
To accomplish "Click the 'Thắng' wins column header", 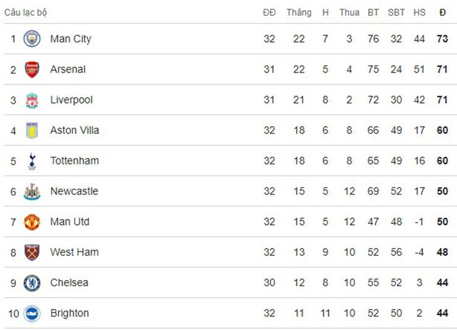I will (x=299, y=12).
